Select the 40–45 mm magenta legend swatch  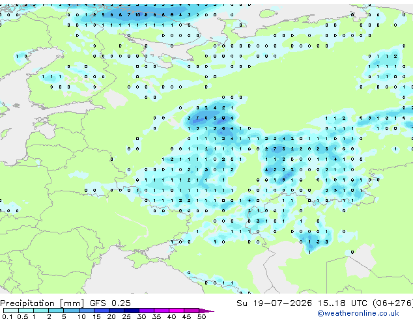click(177, 311)
